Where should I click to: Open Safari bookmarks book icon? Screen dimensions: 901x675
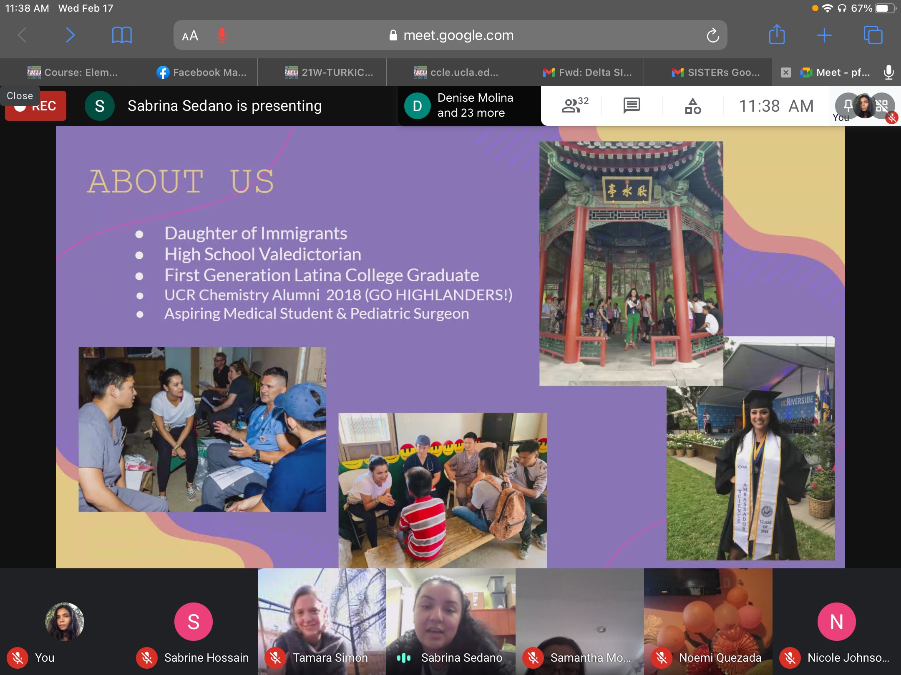[x=122, y=35]
